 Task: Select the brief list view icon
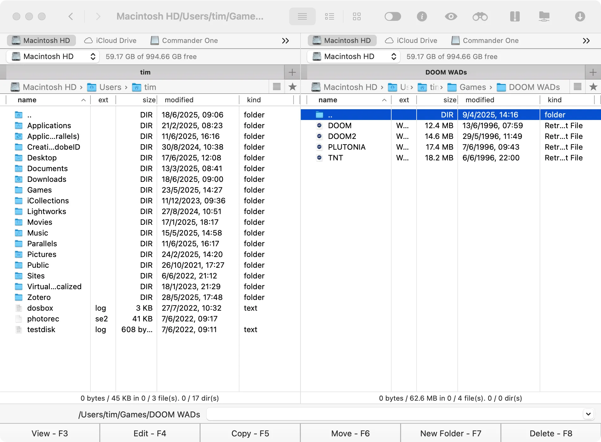330,16
